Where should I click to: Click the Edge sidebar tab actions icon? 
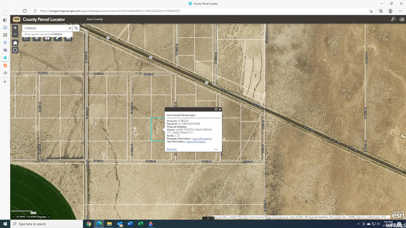pyautogui.click(x=5, y=20)
